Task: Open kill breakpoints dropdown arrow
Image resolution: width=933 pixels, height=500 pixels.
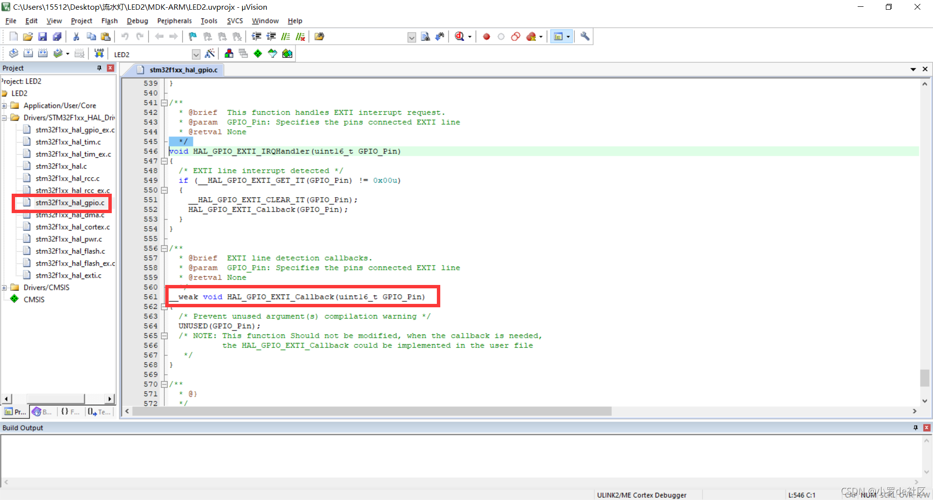Action: point(541,37)
